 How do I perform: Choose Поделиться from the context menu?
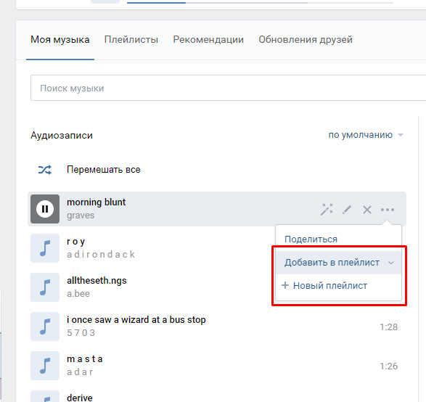311,239
